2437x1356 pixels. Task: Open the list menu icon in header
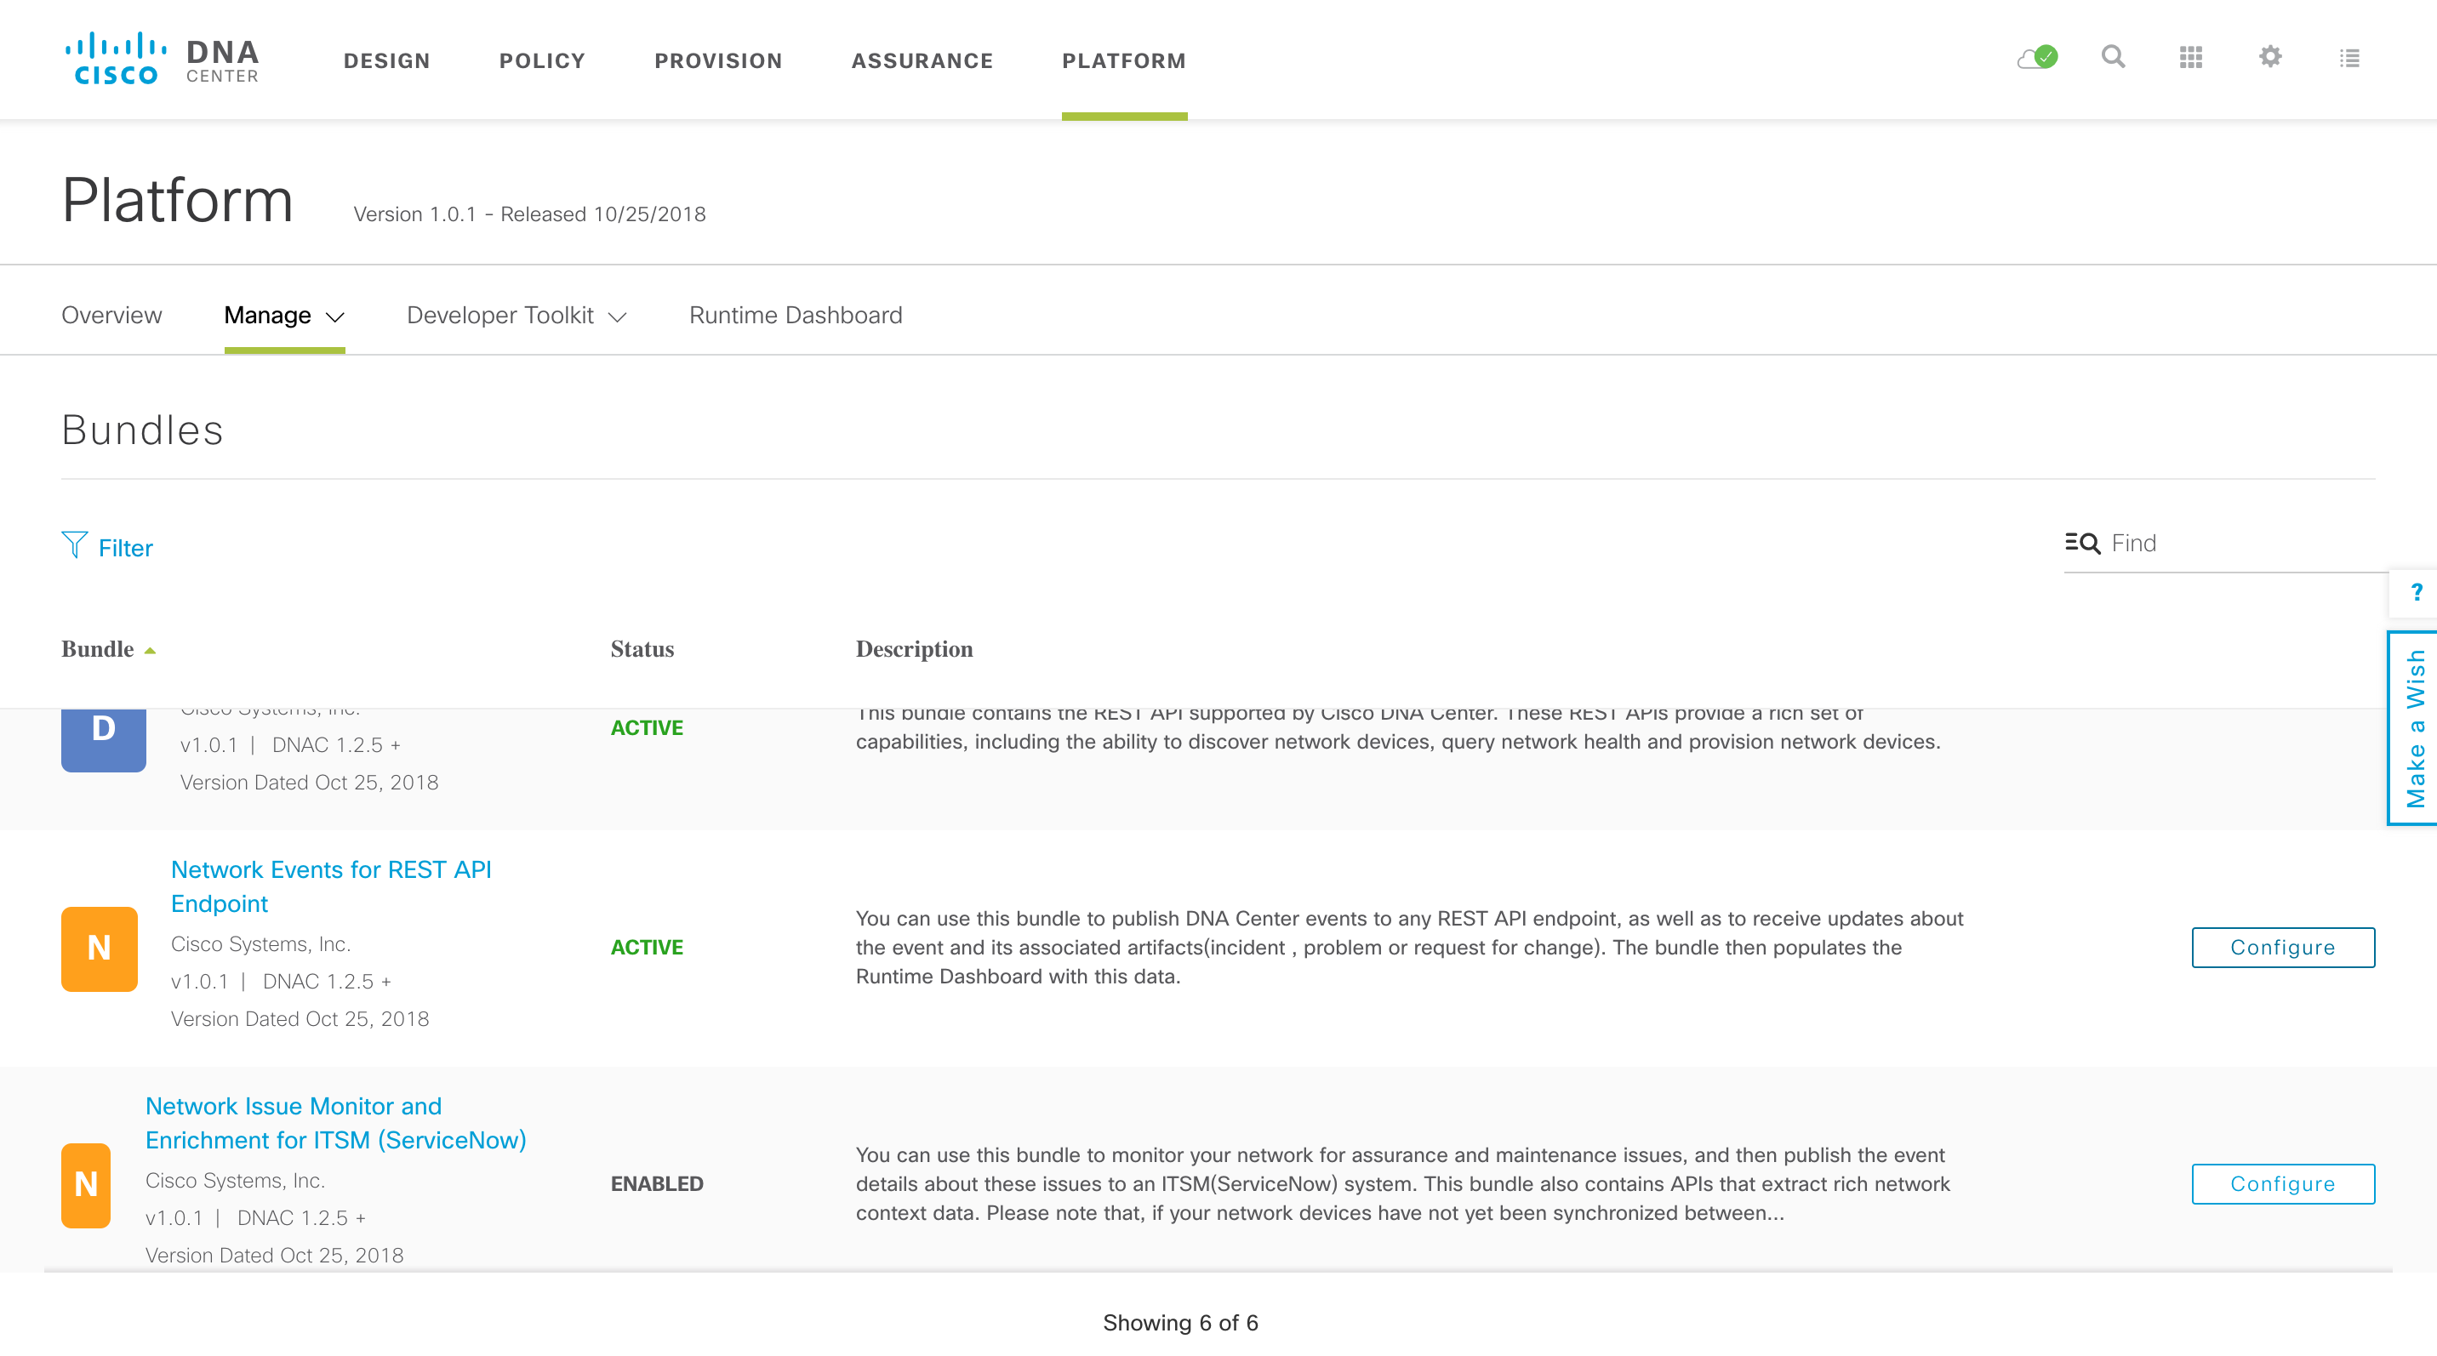2349,59
